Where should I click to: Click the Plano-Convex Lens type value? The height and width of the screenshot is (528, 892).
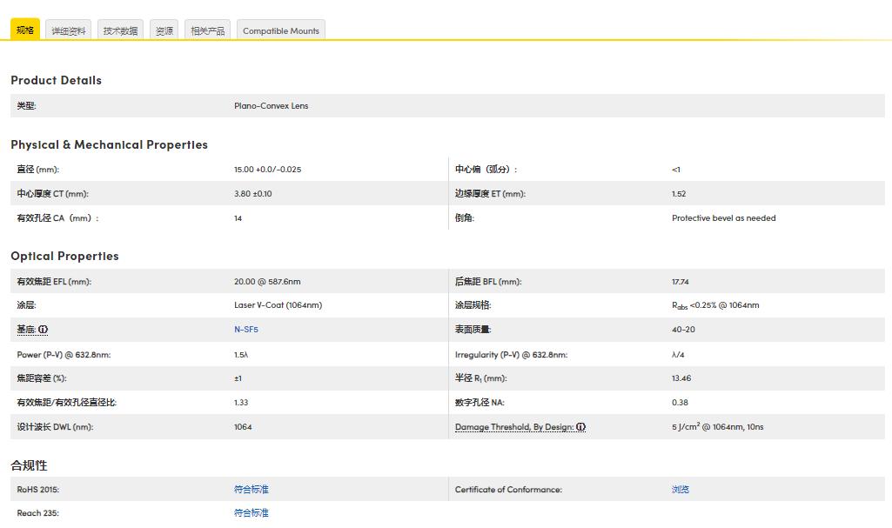pyautogui.click(x=271, y=106)
